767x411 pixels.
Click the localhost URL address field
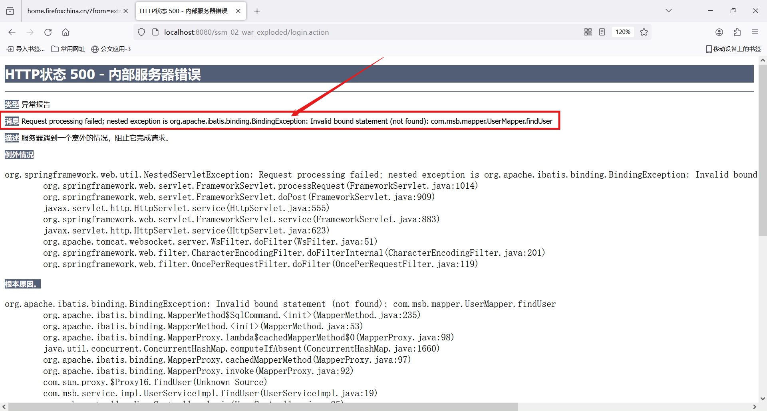coord(320,32)
